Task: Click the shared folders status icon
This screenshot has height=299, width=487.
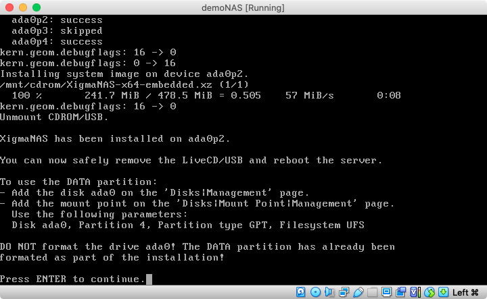Action: coord(373,292)
